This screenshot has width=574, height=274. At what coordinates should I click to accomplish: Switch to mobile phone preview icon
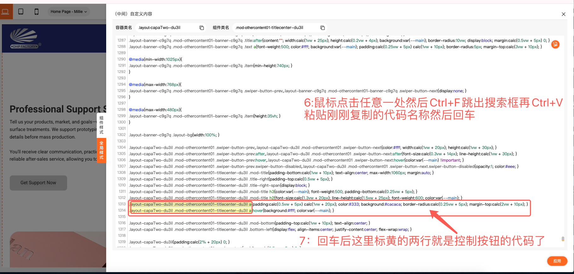click(37, 12)
